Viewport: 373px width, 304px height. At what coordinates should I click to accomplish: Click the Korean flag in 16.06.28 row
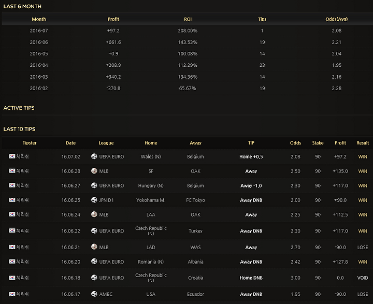(12, 171)
